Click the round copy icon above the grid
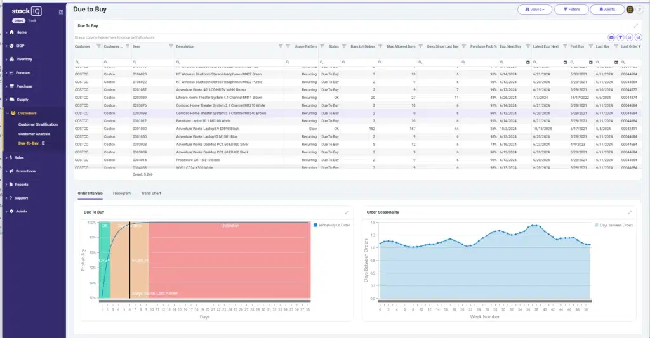The width and height of the screenshot is (650, 338). 639,37
